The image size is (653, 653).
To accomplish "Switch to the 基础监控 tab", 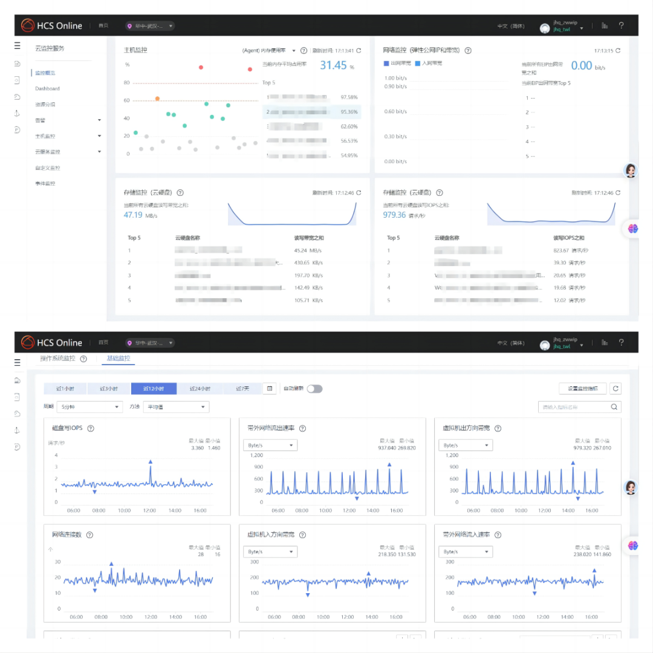I will click(119, 359).
